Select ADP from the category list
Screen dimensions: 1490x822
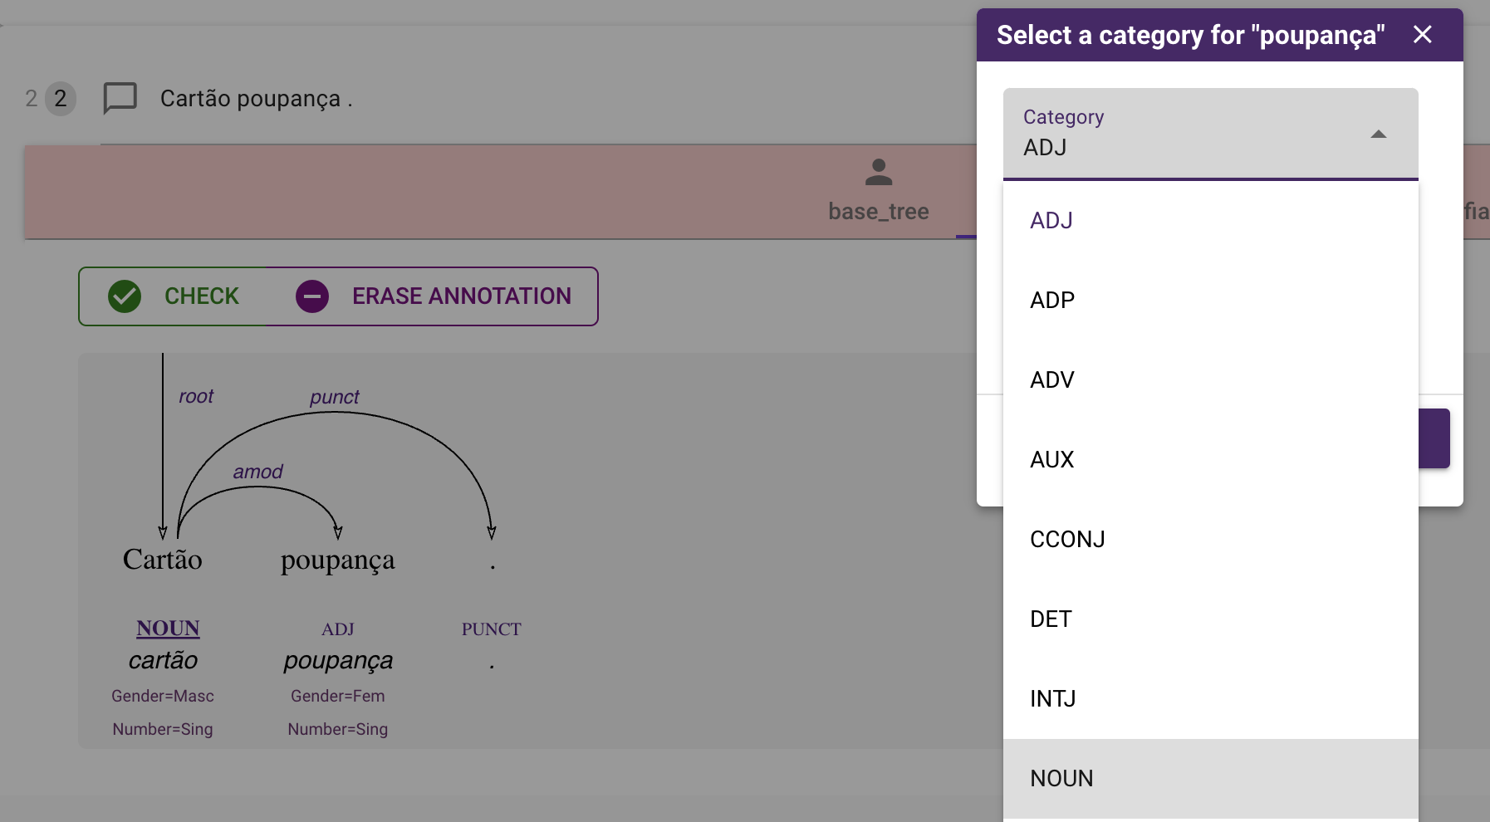(1052, 301)
